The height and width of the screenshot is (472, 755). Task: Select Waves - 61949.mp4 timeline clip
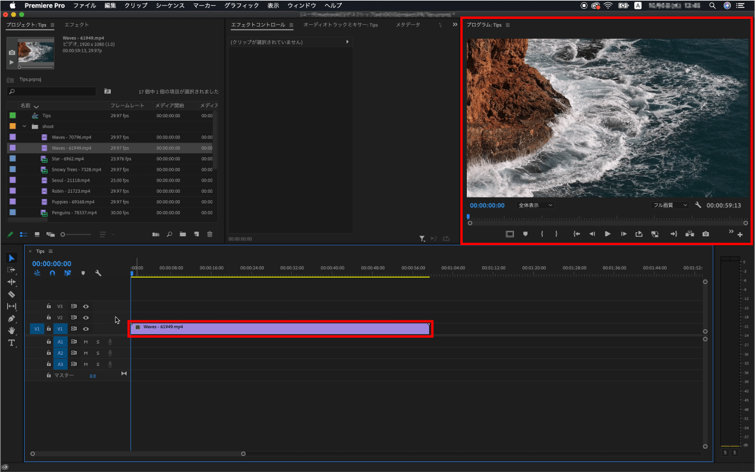click(280, 329)
